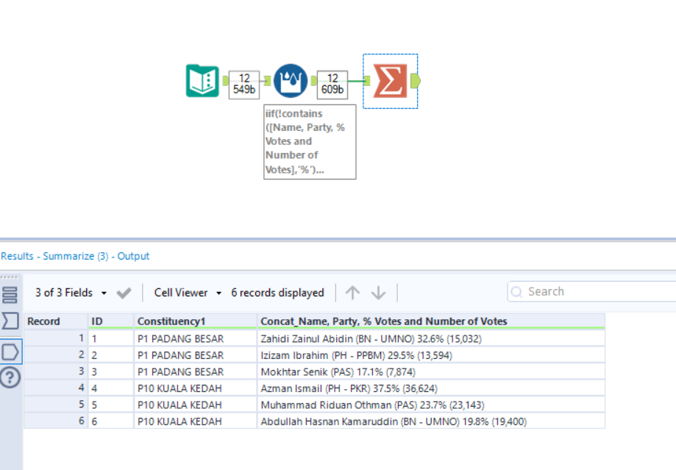Viewport: 676px width, 470px height.
Task: Select the Summarize tool on the canvas
Action: (390, 81)
